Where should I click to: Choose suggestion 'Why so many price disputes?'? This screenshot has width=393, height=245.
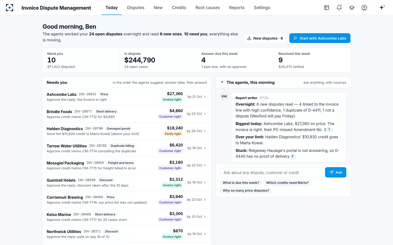coord(246,191)
